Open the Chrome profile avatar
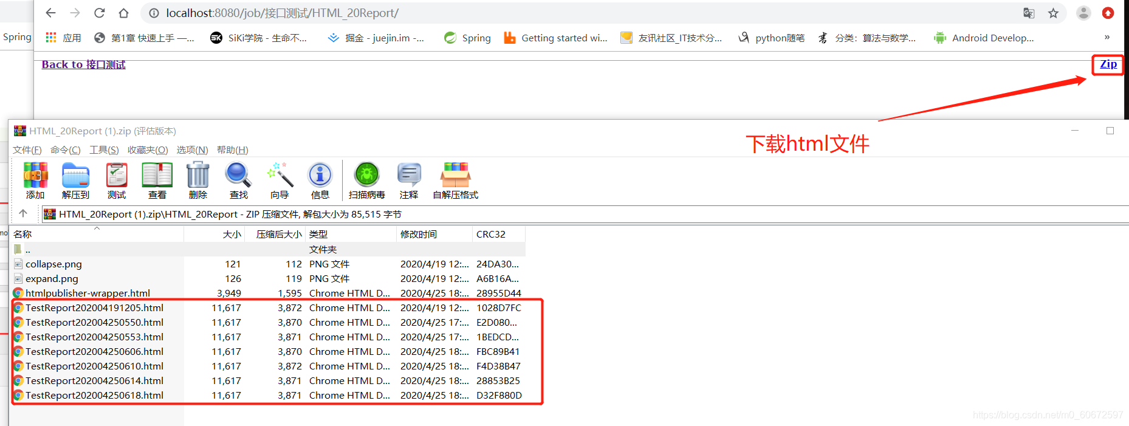This screenshot has height=426, width=1129. point(1083,13)
